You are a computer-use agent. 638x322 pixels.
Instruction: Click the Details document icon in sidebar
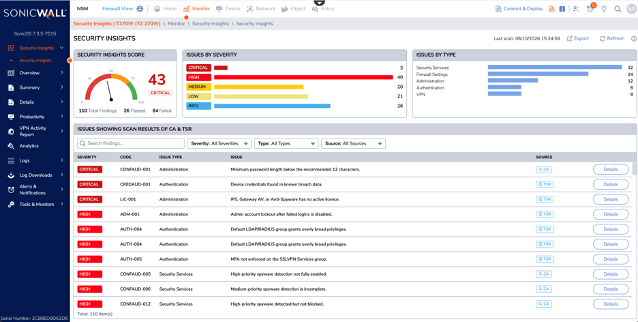[x=11, y=102]
